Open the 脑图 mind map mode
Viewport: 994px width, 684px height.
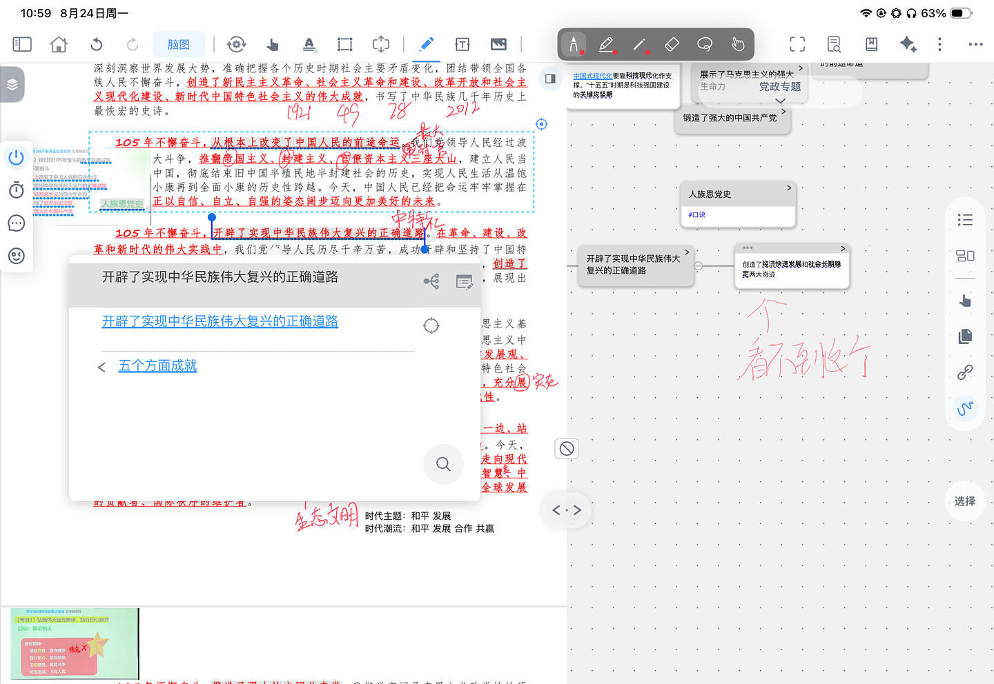click(x=179, y=44)
